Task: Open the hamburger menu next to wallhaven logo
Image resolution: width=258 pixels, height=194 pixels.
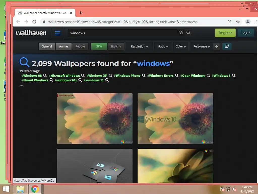Action: coord(58,33)
